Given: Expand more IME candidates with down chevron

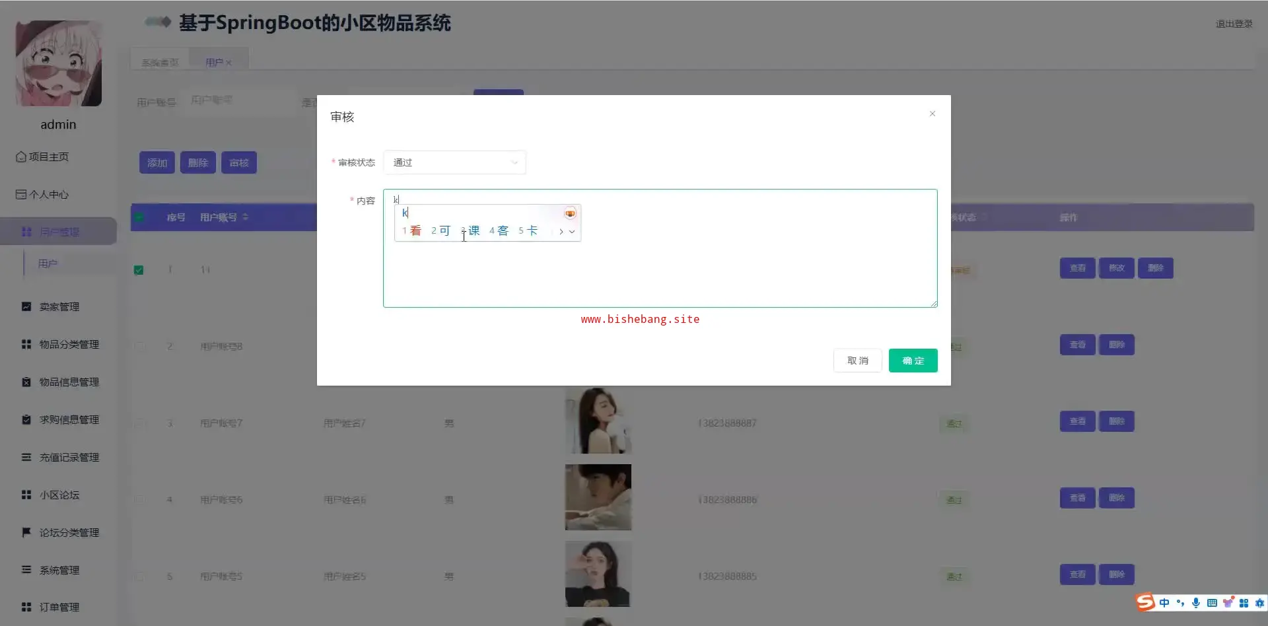Looking at the screenshot, I should coord(572,232).
